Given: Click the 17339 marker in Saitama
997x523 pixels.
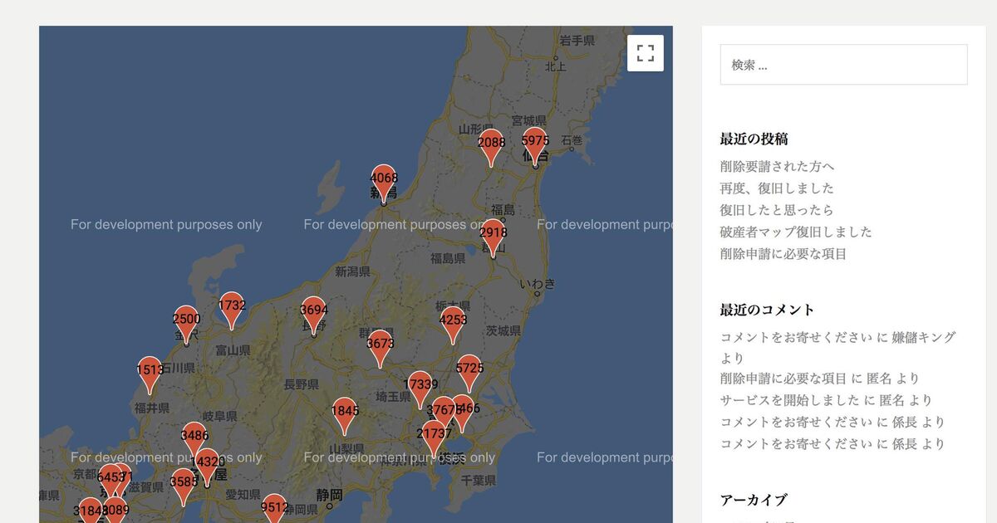Looking at the screenshot, I should 420,388.
